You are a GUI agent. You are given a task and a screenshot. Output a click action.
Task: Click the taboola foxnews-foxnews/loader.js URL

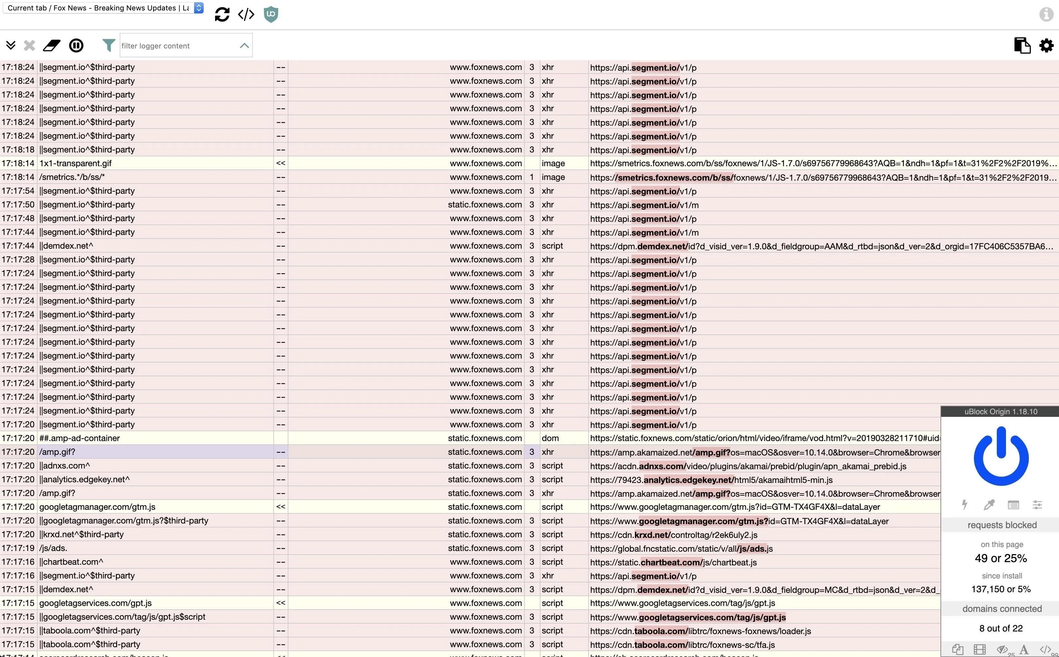coord(700,631)
